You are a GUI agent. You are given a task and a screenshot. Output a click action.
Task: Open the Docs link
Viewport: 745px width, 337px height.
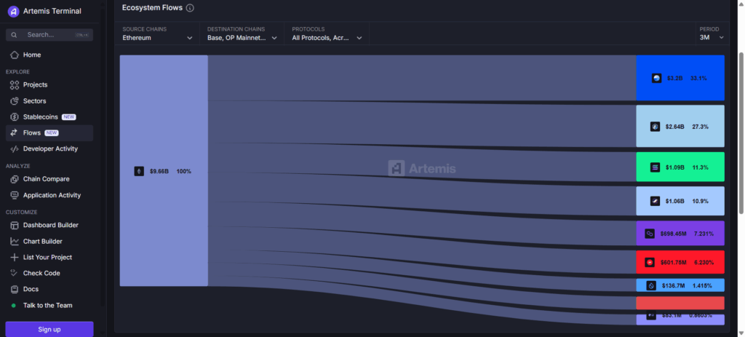49,289
